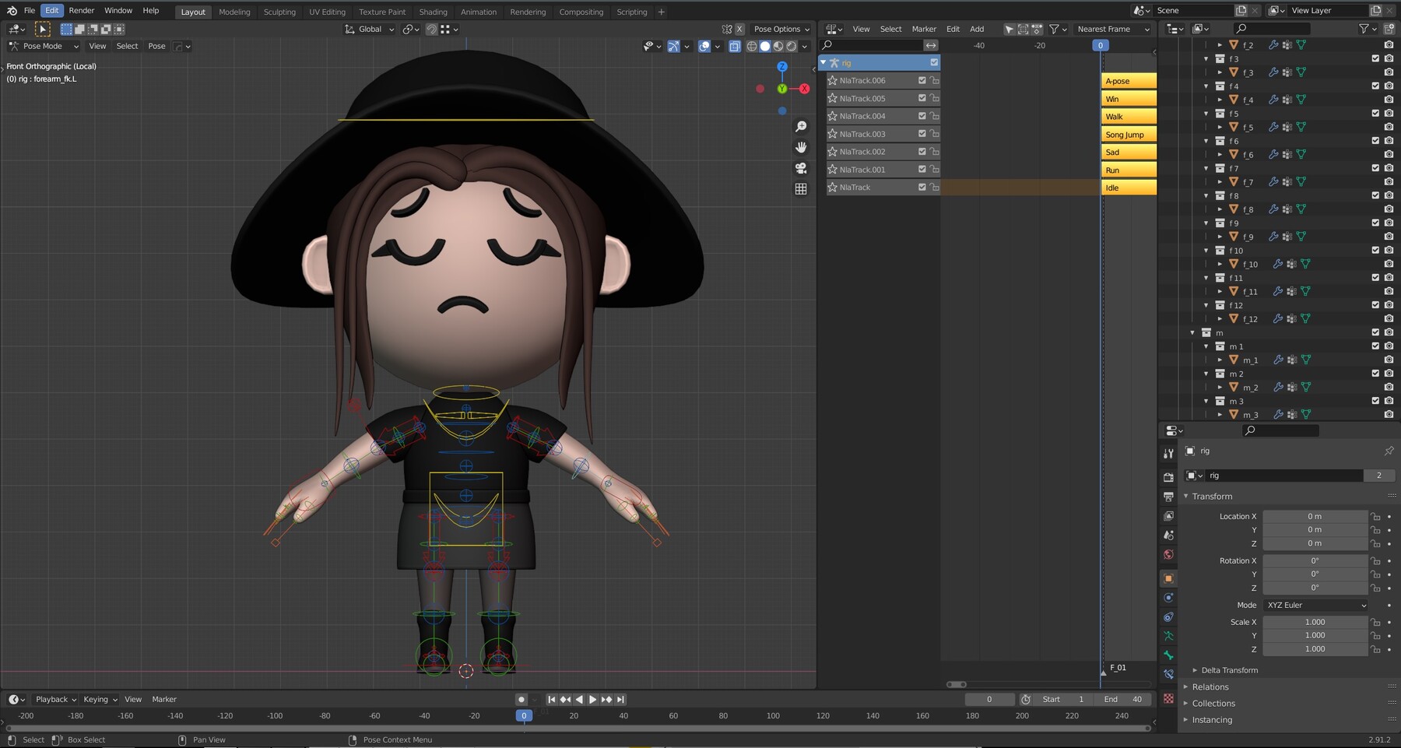Image resolution: width=1401 pixels, height=748 pixels.
Task: Open Object Data armature properties icon
Action: pyautogui.click(x=1168, y=636)
